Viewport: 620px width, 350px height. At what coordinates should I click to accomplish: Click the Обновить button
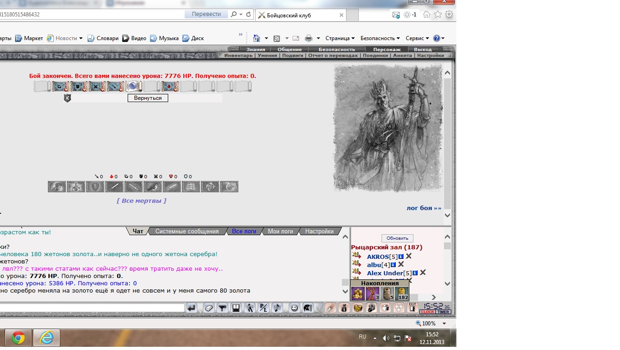coord(398,238)
